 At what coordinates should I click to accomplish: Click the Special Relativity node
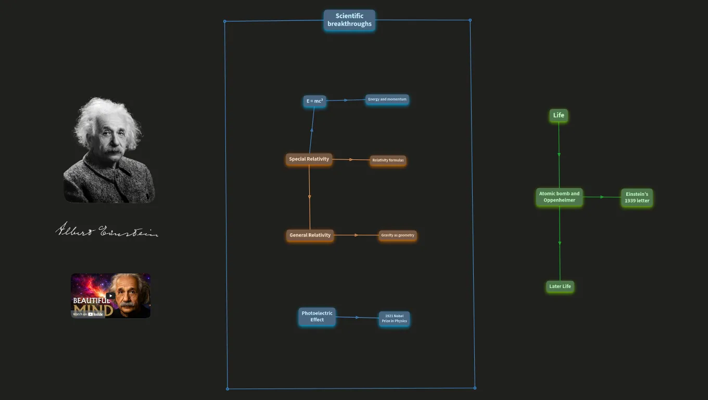pos(309,159)
